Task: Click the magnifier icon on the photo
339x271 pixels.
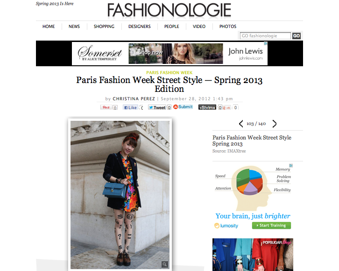Action: [x=164, y=264]
